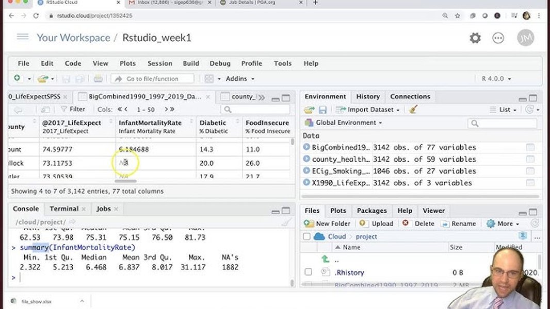Screen dimensions: 550x309
Task: Load workspace icon in Environment pane
Action: [309, 110]
